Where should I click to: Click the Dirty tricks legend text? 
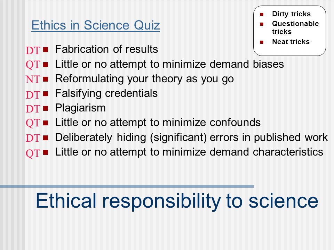point(292,14)
